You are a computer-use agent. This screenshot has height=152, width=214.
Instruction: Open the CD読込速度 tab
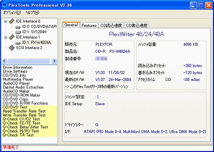(111, 25)
